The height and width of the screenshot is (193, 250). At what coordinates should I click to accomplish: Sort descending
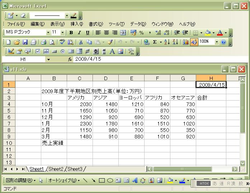click(175, 42)
